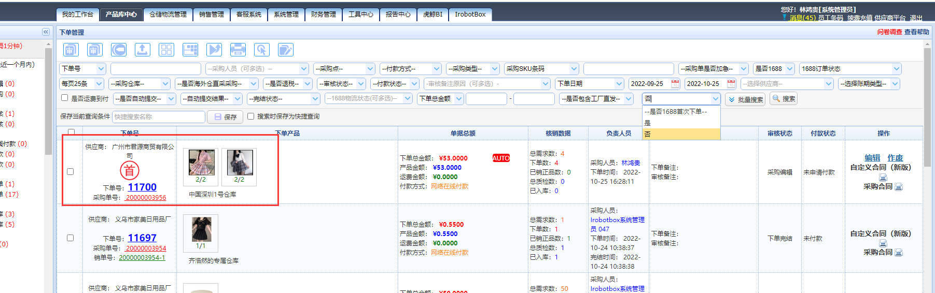935x293 pixels.
Task: Open sales order link 20000003954-1
Action: click(142, 257)
